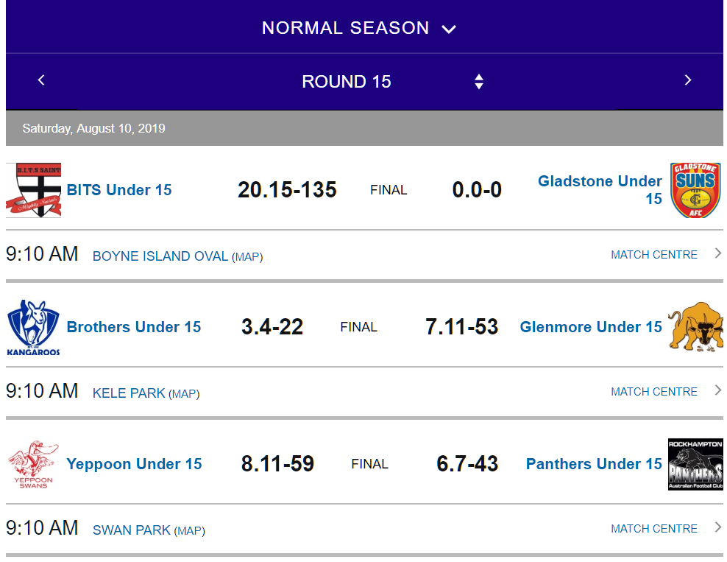Click the Yeppoon Swans team logo
This screenshot has height=562, width=727.
click(33, 464)
